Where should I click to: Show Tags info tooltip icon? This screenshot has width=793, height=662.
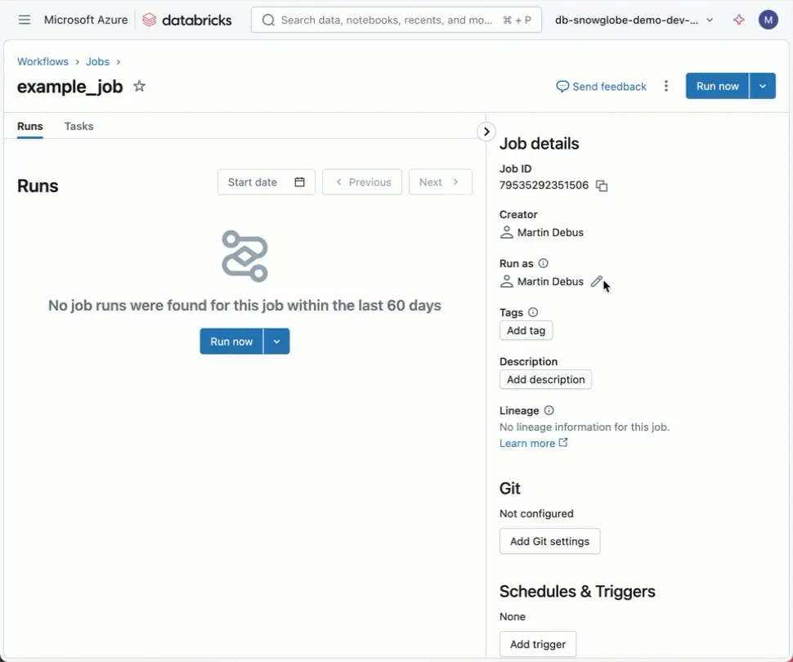point(532,312)
